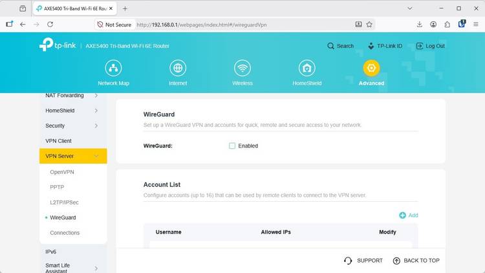Click the browser forward arrow
This screenshot has height=273, width=485.
pyautogui.click(x=36, y=25)
